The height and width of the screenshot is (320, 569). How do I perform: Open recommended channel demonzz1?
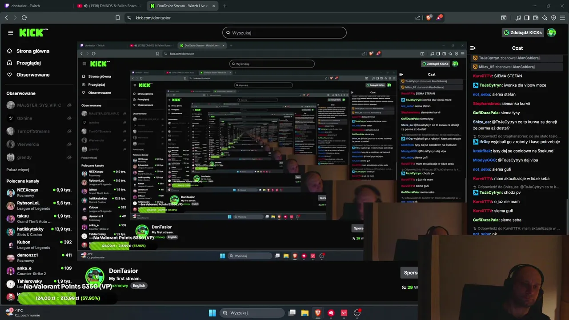pyautogui.click(x=39, y=258)
